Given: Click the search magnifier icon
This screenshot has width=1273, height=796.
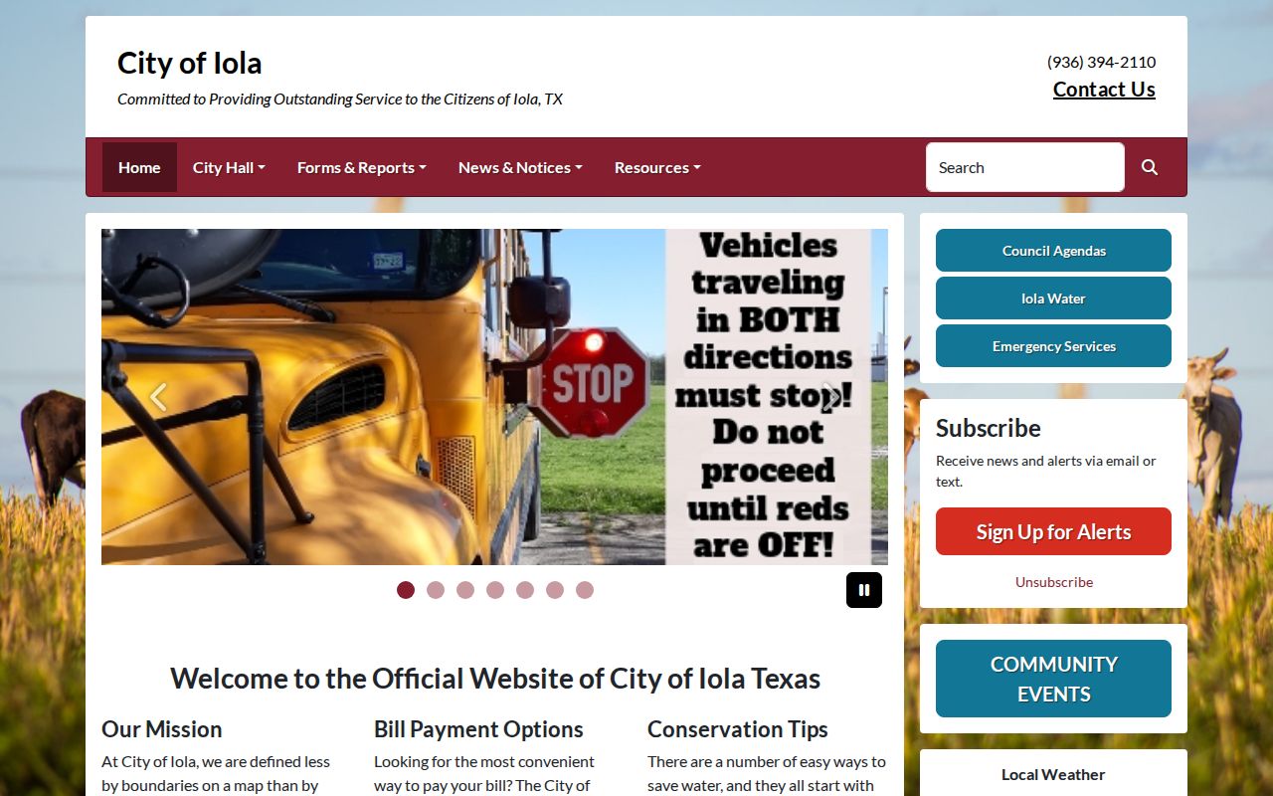Looking at the screenshot, I should [1150, 167].
